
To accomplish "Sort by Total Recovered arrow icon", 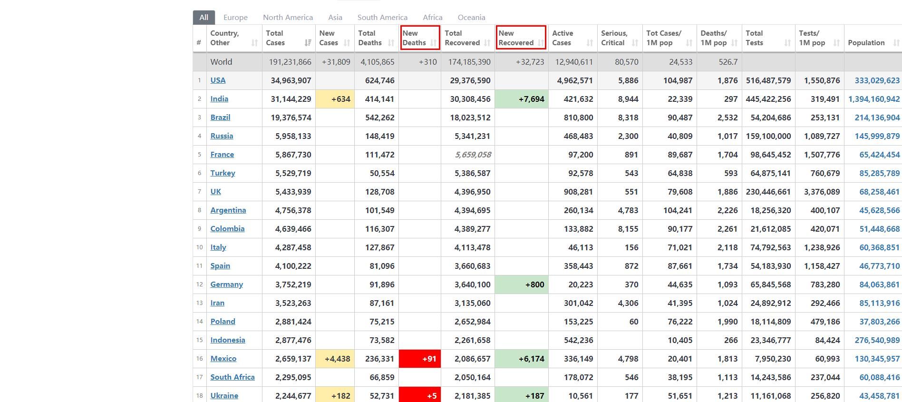I will (487, 43).
